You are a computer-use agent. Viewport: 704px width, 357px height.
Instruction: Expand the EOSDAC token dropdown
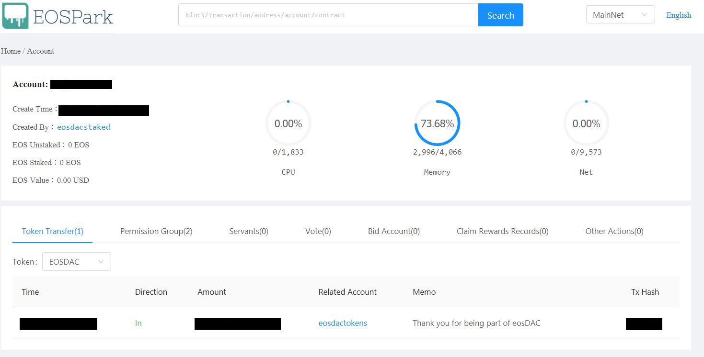(77, 262)
